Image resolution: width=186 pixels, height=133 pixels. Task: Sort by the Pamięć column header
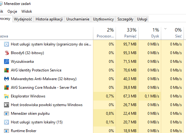tap(127, 33)
